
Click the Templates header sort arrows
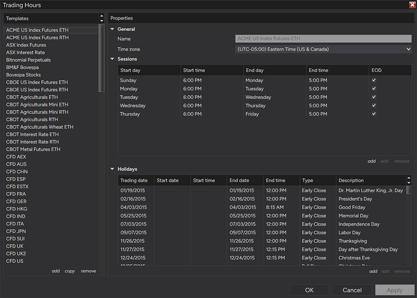(x=102, y=18)
